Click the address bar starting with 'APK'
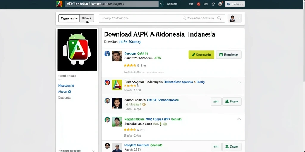Image resolution: width=305 pixels, height=152 pixels. pos(112,4)
